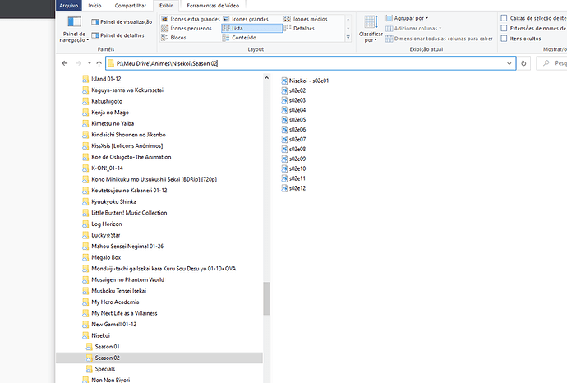The height and width of the screenshot is (383, 567).
Task: Click Dimensionar todas as colunas para caber
Action: (x=439, y=39)
